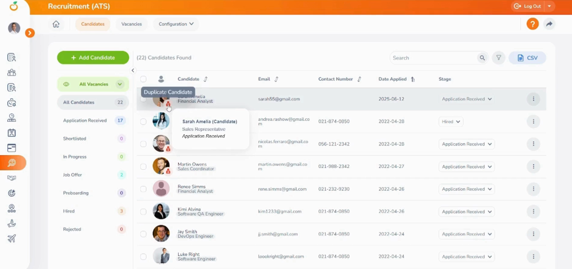Viewport: 572px width, 269px height.
Task: Click the share arrow icon
Action: 549,24
